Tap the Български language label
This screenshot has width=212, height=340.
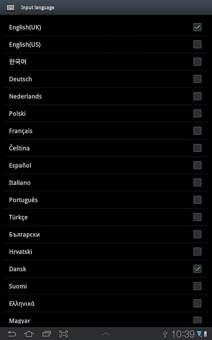tap(24, 235)
